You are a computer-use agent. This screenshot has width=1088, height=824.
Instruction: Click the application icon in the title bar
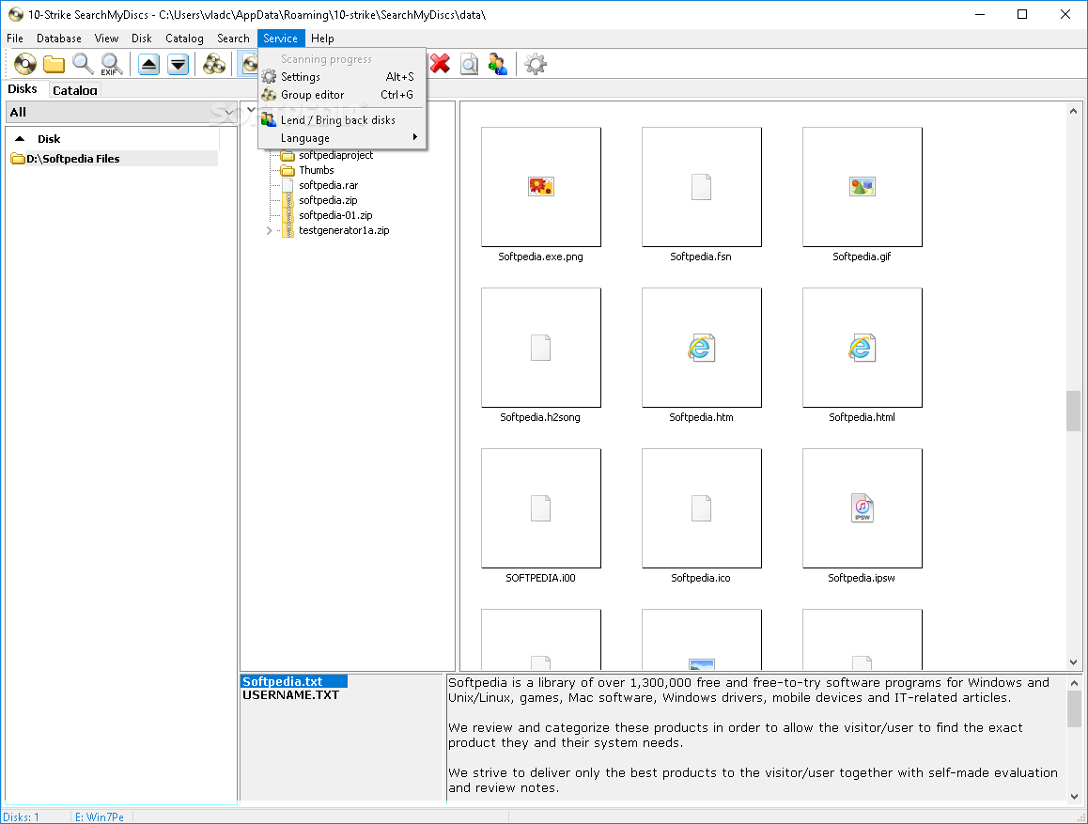15,14
